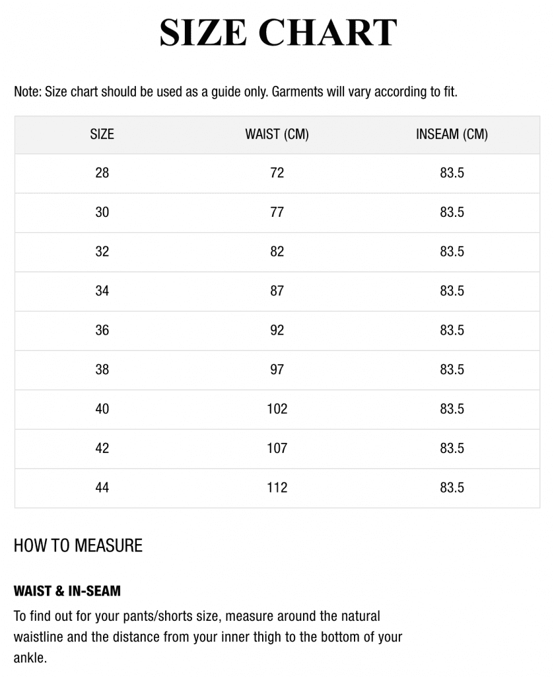Screen dimensions: 554x677
Task: Select the INSEAM (CM) column header
Action: point(452,134)
